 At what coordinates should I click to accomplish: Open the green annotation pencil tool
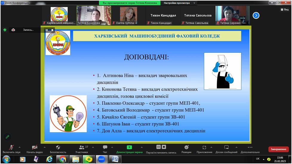click(7, 137)
